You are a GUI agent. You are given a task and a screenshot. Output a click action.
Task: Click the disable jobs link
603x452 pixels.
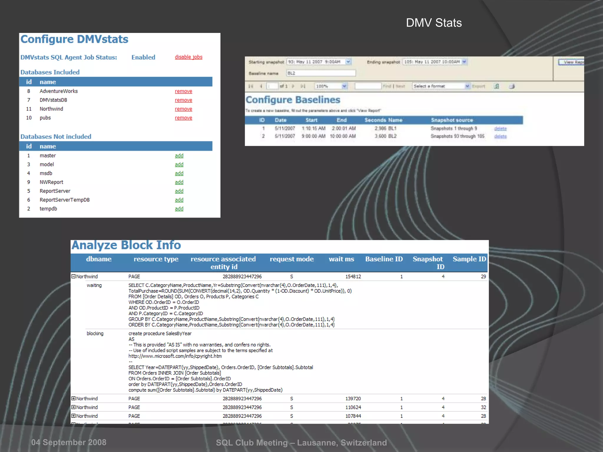pyautogui.click(x=188, y=57)
